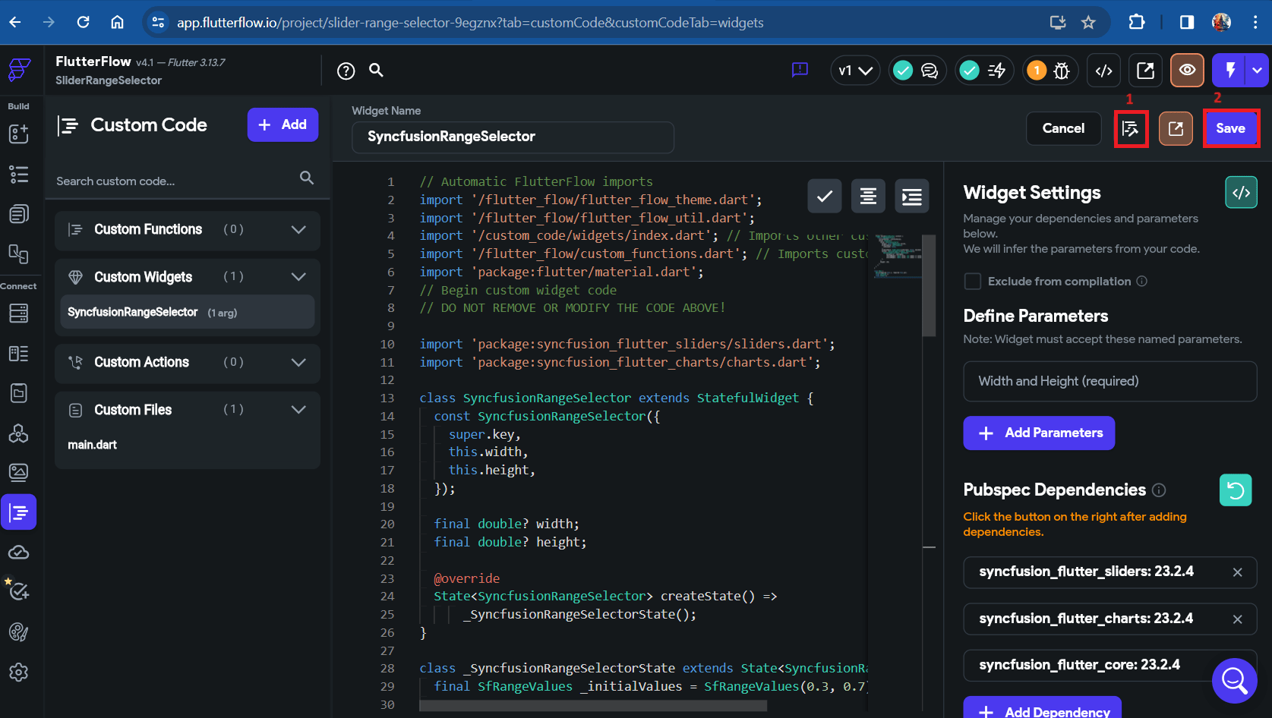Click the preview eye button
The width and height of the screenshot is (1272, 718).
tap(1187, 70)
